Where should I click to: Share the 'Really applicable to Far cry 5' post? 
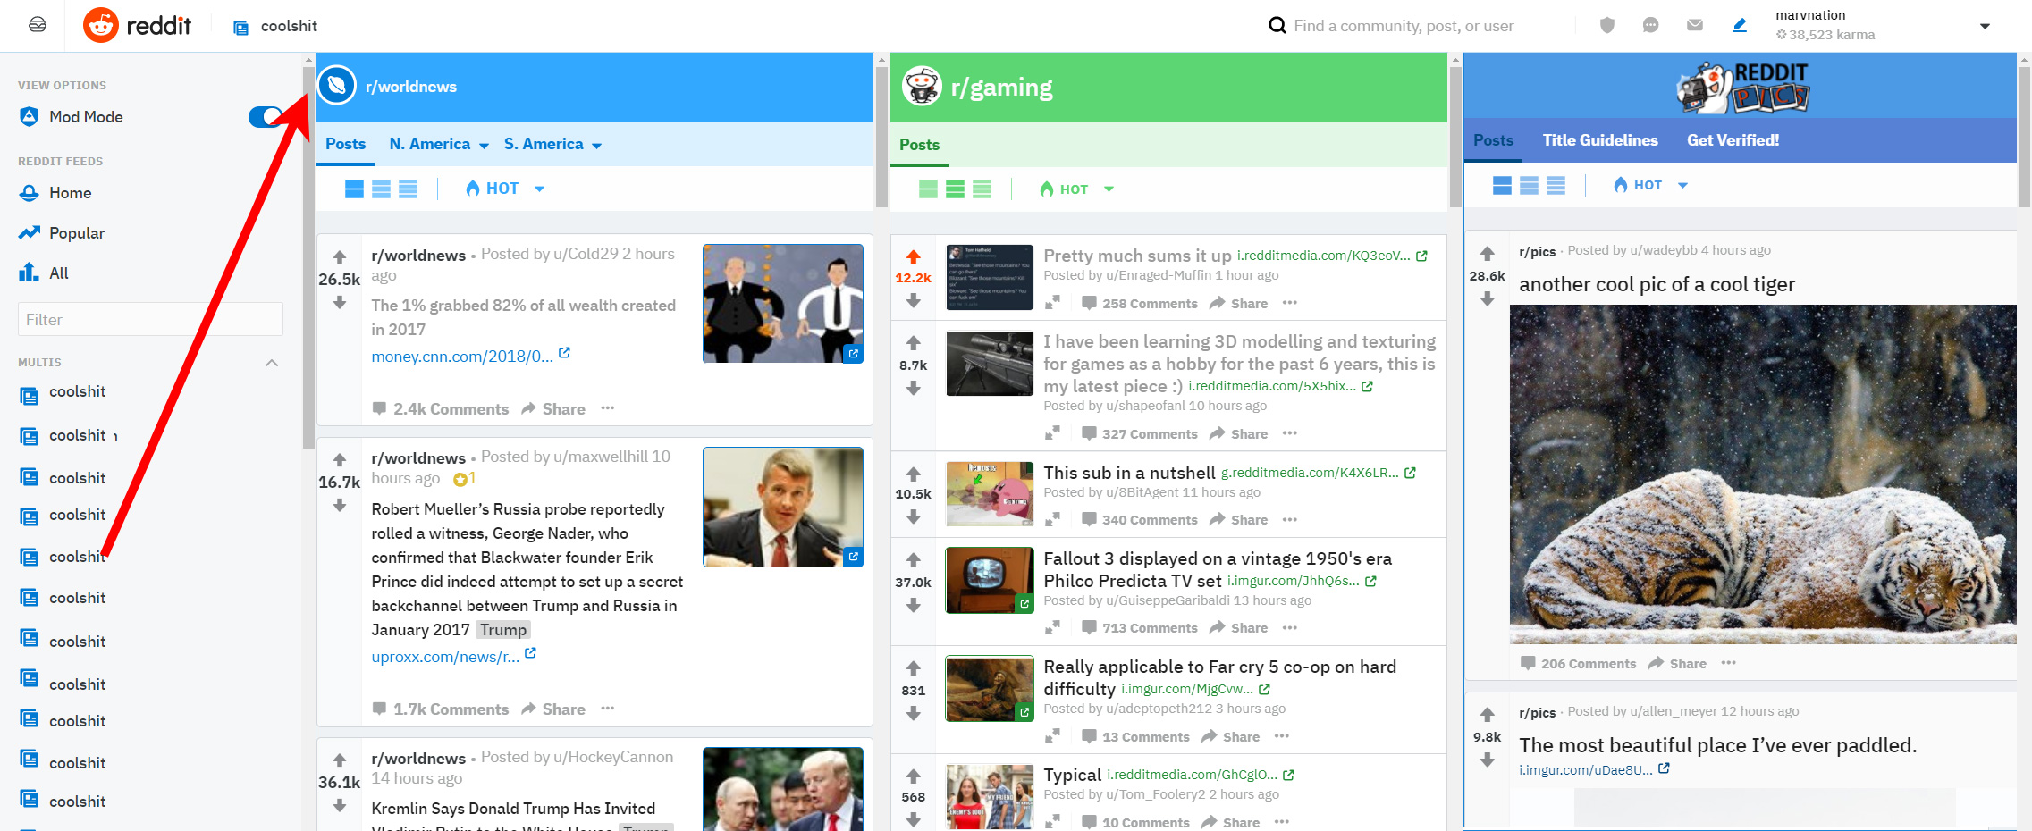point(1231,737)
